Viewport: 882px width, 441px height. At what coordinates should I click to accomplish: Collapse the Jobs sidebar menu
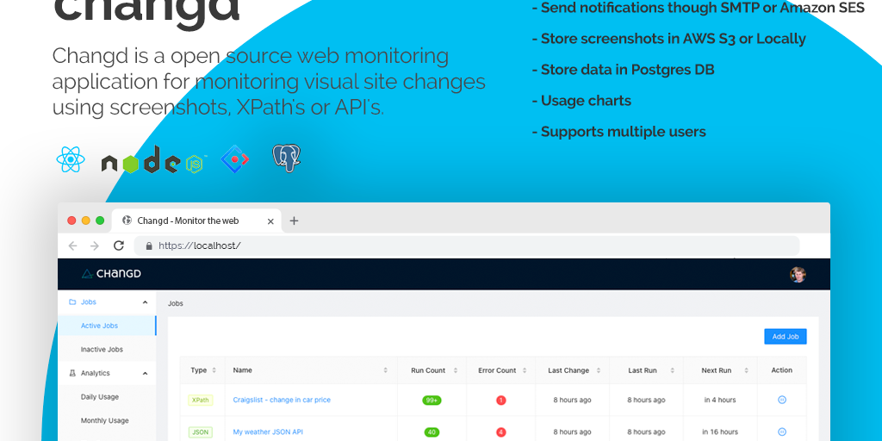[x=145, y=302]
